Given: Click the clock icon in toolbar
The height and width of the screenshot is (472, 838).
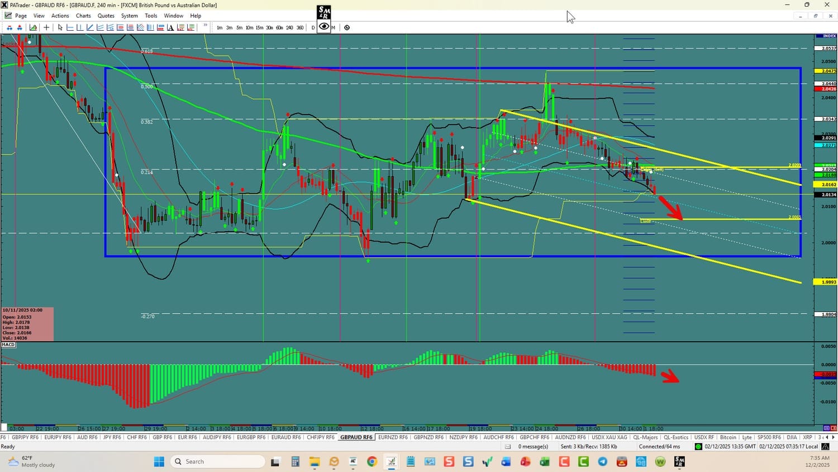Looking at the screenshot, I should tap(347, 27).
